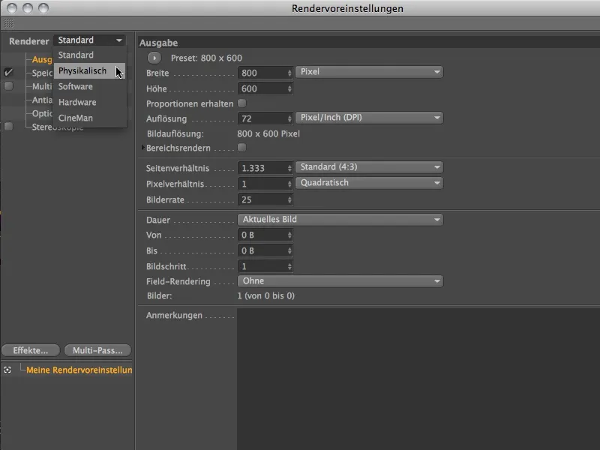Screen dimensions: 600x450
Task: Open the Standard (4:3) aspect dropdown
Action: (369, 167)
